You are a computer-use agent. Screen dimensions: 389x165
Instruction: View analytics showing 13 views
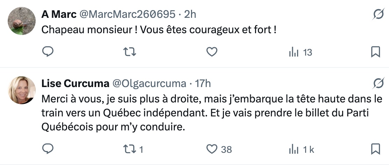point(300,52)
